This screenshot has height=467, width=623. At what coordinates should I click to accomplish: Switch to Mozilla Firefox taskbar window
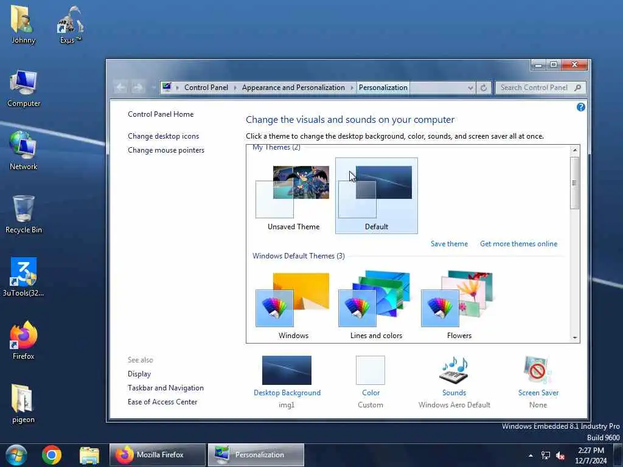coord(158,455)
